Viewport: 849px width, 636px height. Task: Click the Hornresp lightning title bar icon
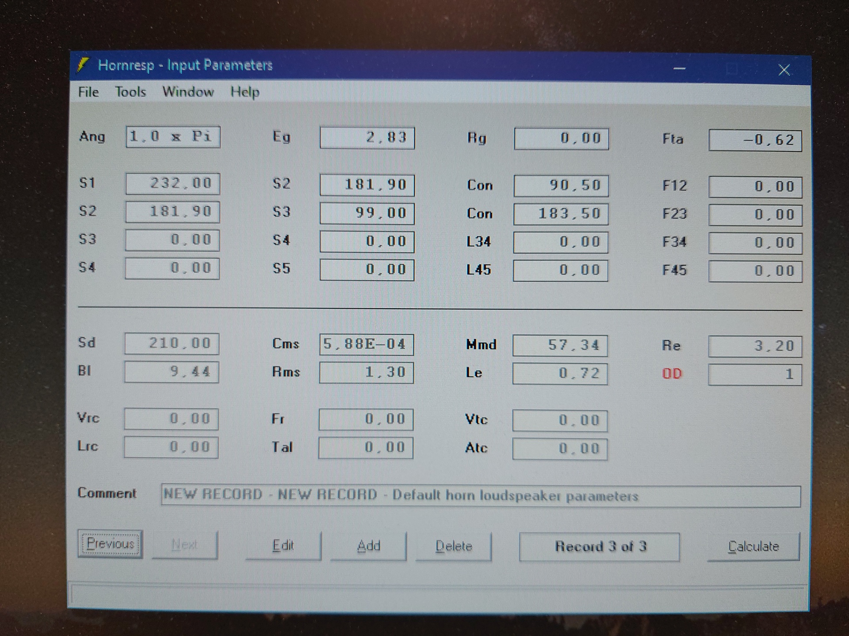[x=83, y=64]
